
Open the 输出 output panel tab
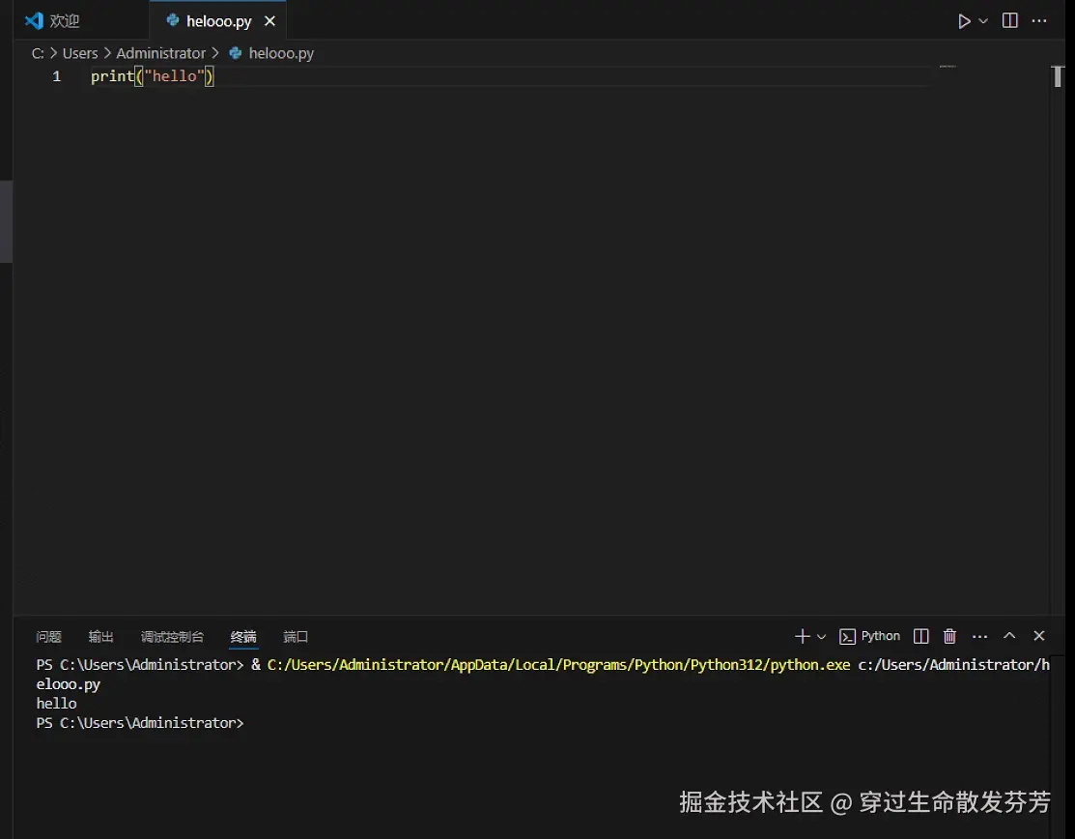pyautogui.click(x=100, y=637)
